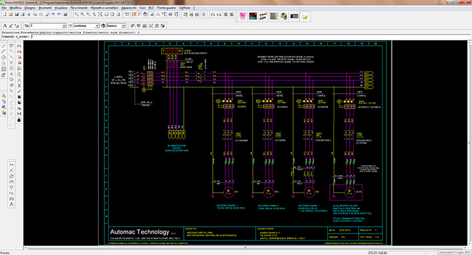Image resolution: width=472 pixels, height=255 pixels.
Task: Click the zoom extents icon
Action: point(100,14)
